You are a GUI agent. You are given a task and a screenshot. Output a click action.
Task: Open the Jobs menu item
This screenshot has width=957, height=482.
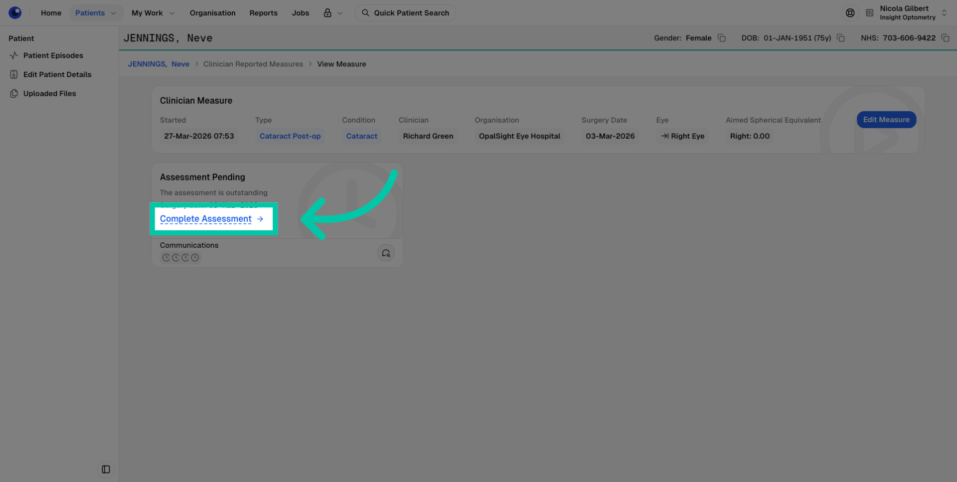[301, 13]
